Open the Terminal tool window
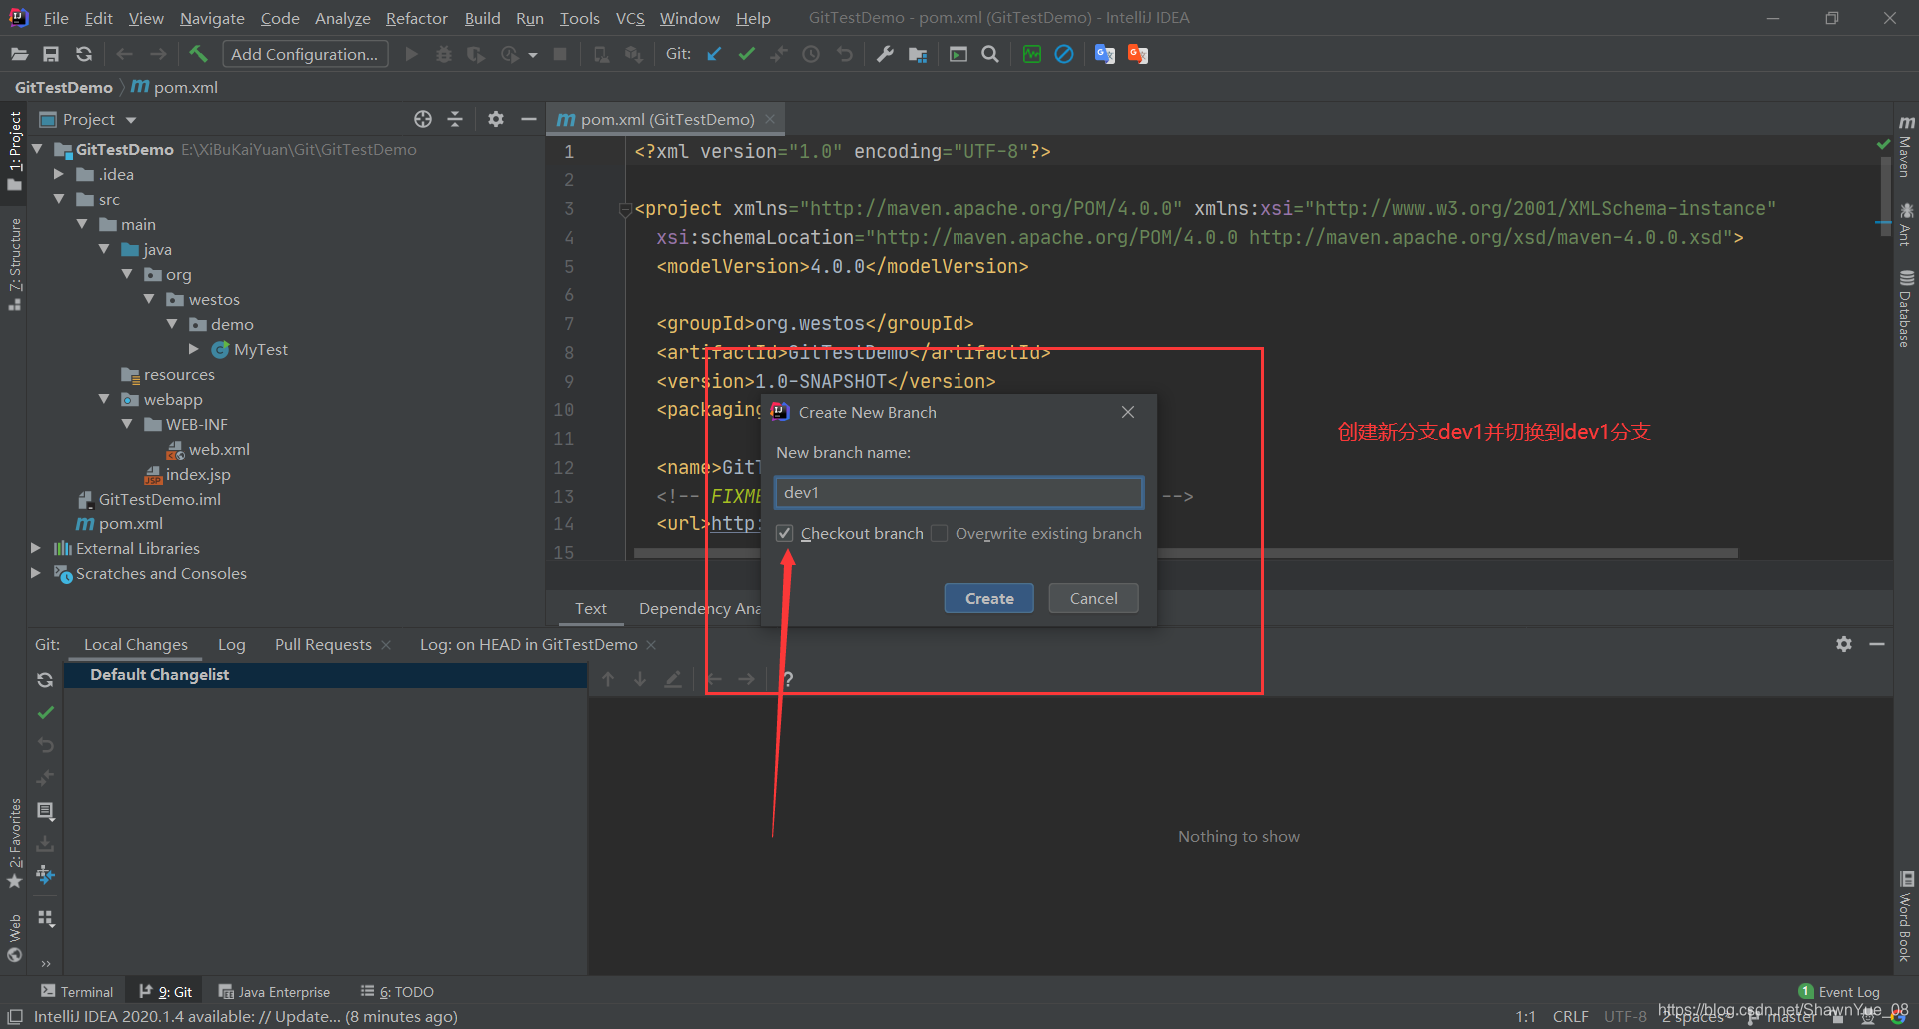Screen dimensions: 1919x1029 coord(77,991)
